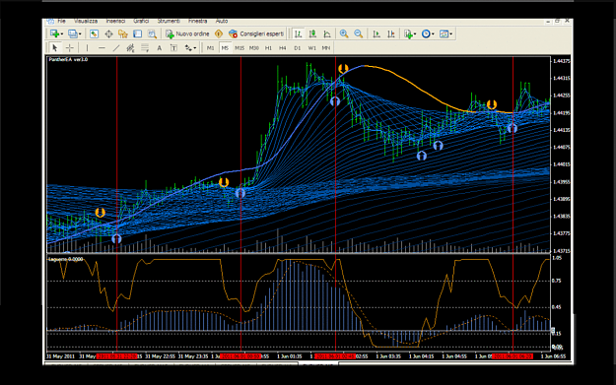Switch to M5 timeframe
Viewport: 616px width, 385px height.
[x=225, y=48]
